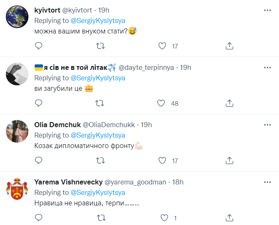Open more options on kyivtort's tweet
Image resolution: width=279 pixels, height=225 pixels.
point(267,10)
